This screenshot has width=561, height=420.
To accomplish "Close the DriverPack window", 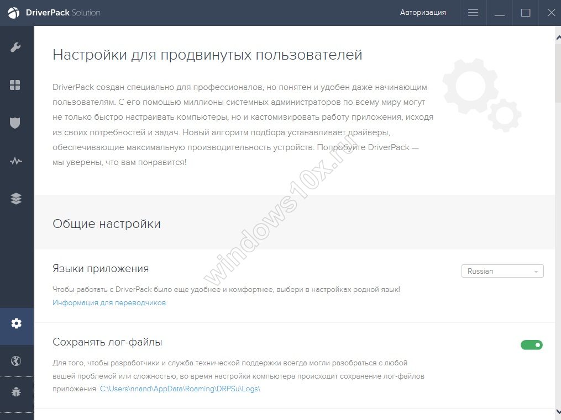I will 551,13.
